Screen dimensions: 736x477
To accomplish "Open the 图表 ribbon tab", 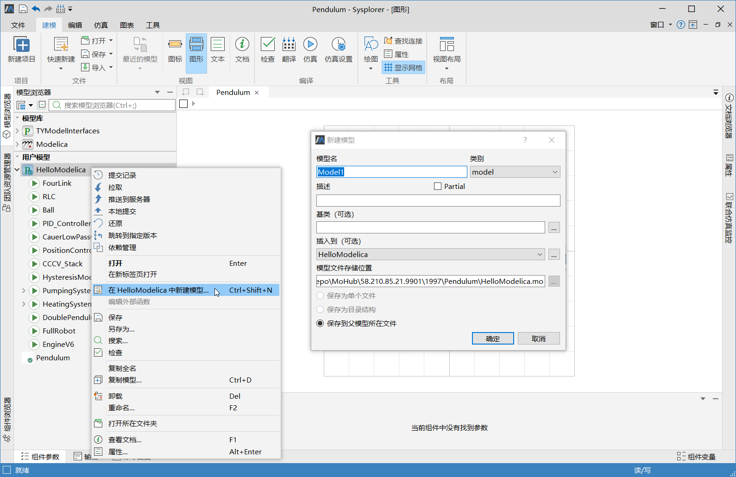I will tap(127, 25).
